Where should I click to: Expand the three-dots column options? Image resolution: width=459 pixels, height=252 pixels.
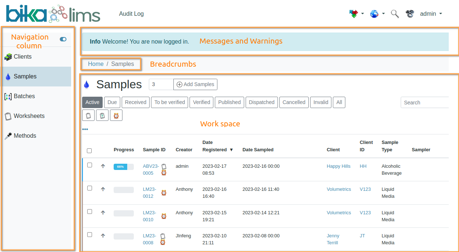pyautogui.click(x=85, y=129)
